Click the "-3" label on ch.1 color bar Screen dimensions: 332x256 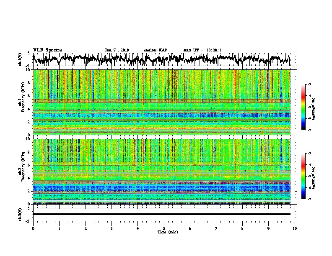(309, 84)
